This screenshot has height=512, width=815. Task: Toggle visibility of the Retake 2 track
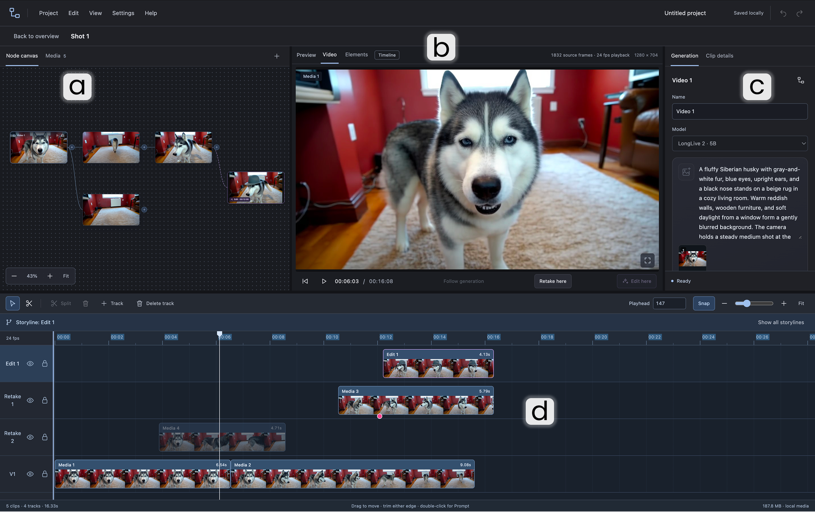[x=30, y=437]
